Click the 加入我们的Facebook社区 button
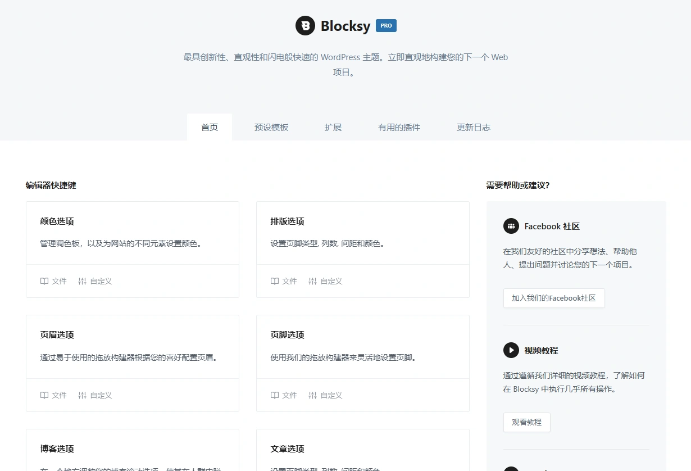This screenshot has height=471, width=691. click(554, 298)
